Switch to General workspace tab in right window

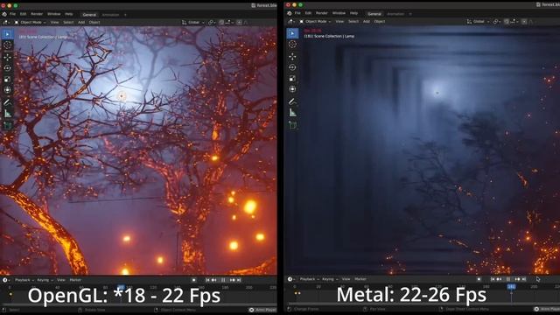pyautogui.click(x=374, y=14)
